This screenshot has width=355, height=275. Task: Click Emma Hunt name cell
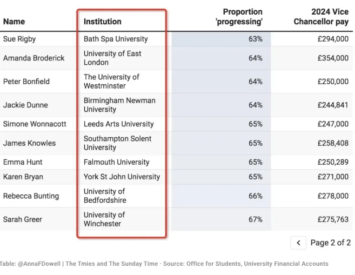click(x=23, y=162)
